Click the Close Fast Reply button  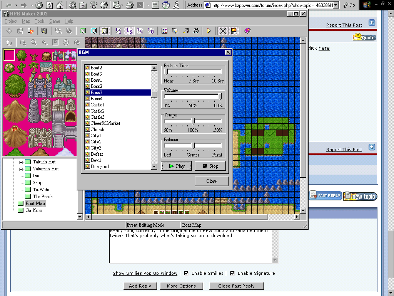tap(236, 286)
